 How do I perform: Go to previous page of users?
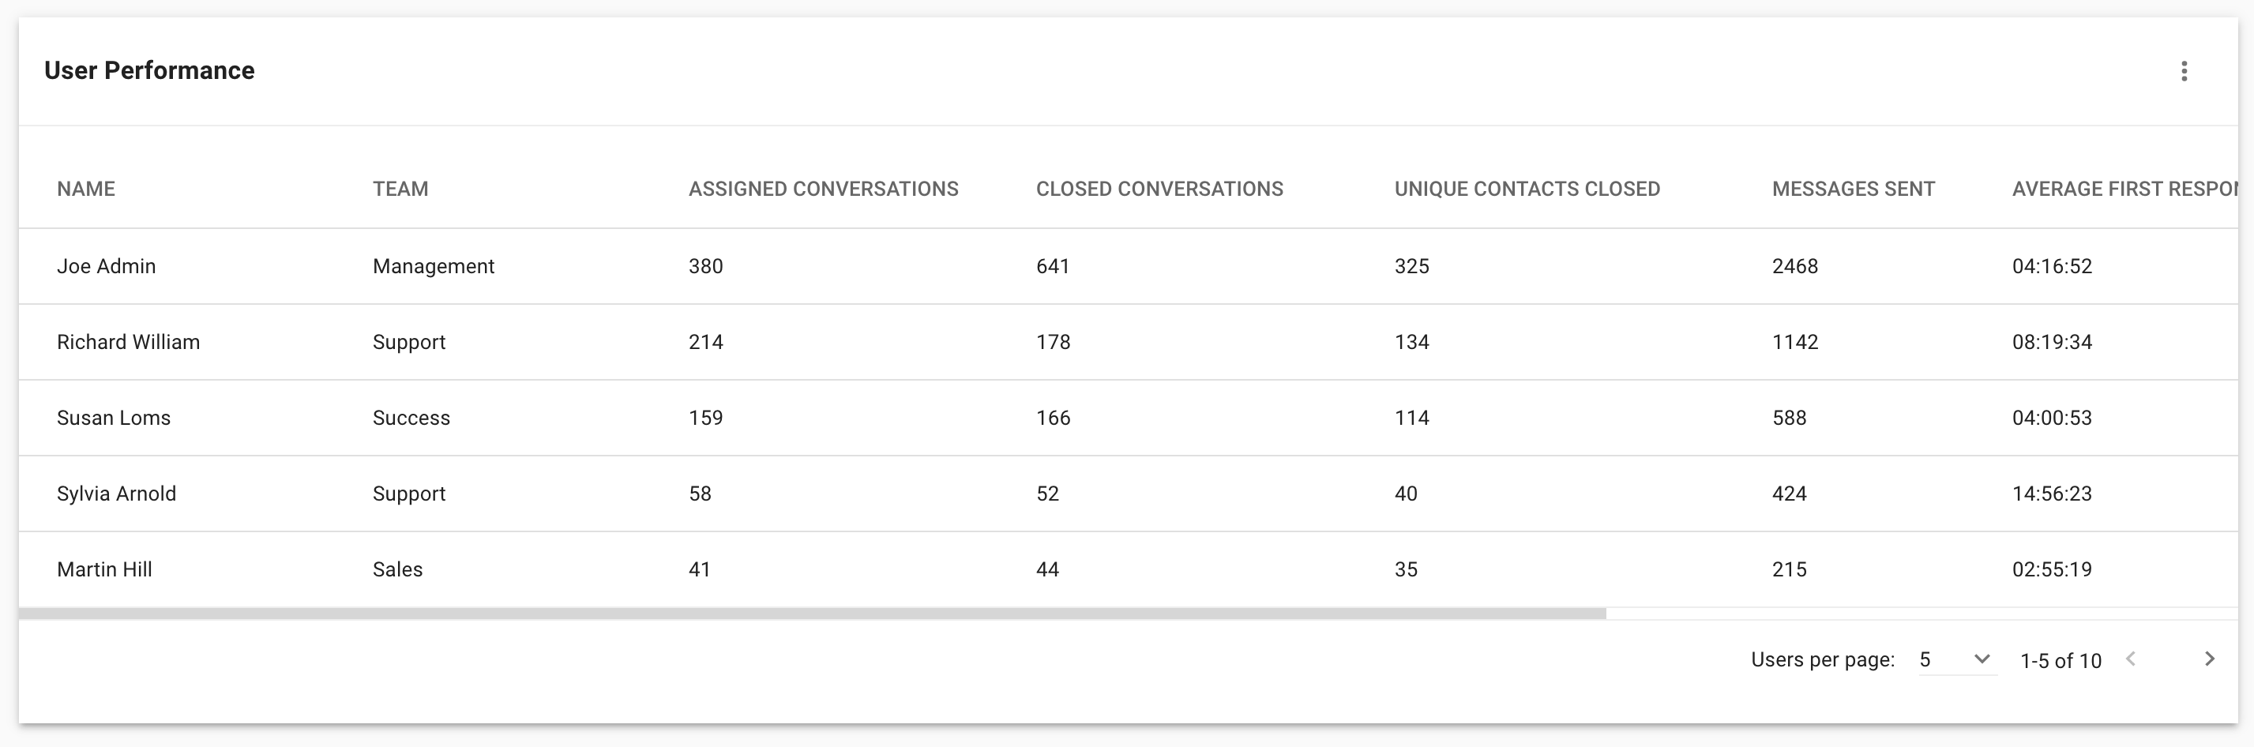[x=2131, y=659]
